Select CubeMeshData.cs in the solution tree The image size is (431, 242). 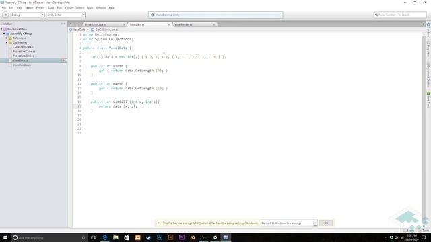coord(24,47)
